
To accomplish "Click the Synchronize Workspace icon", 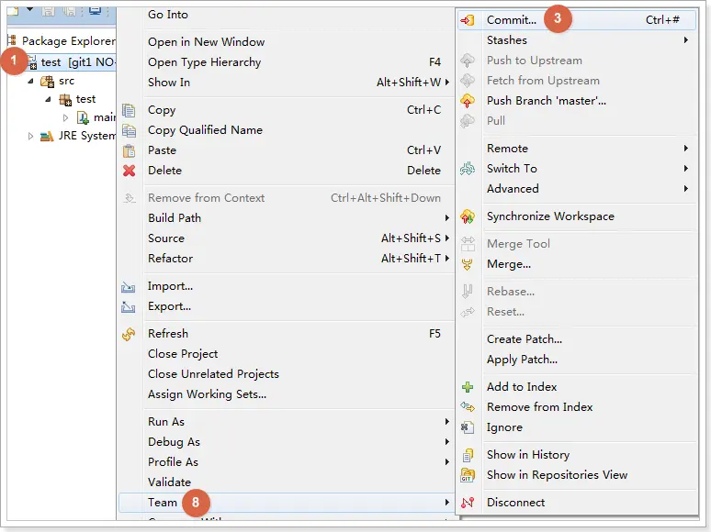I will click(467, 216).
